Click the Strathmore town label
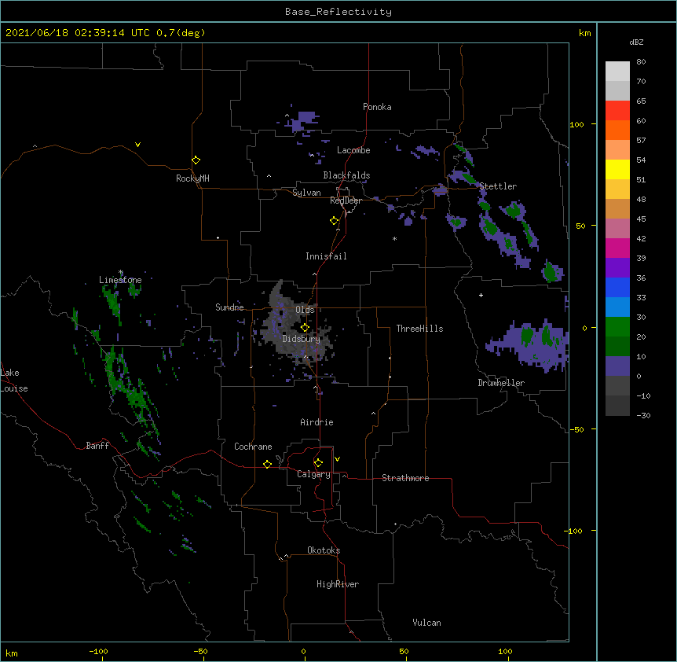Viewport: 677px width, 662px height. pyautogui.click(x=405, y=478)
